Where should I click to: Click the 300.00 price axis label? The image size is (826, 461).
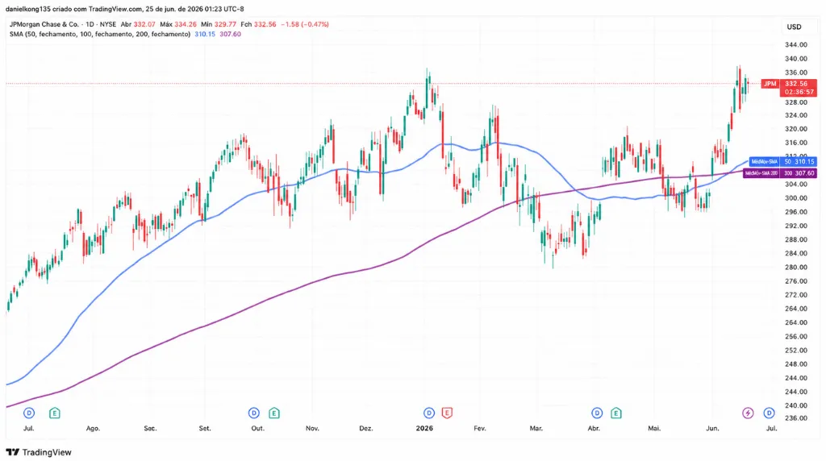[795, 198]
